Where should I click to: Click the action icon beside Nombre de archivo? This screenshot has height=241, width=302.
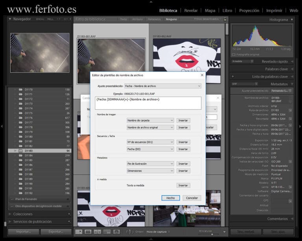[290, 102]
